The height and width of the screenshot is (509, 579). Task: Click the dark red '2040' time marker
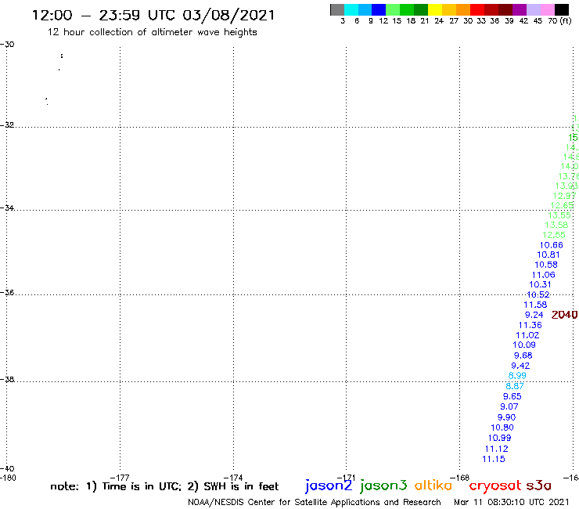coord(564,315)
